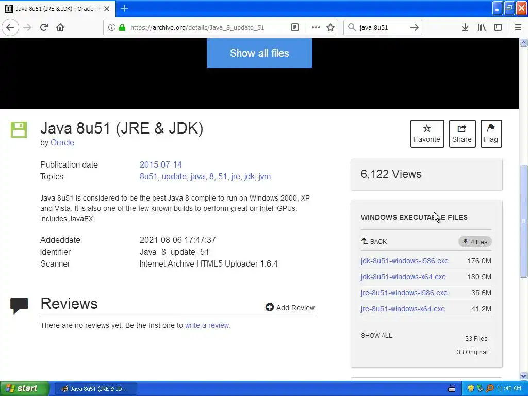Open the jre topic link
The image size is (528, 396).
[236, 176]
